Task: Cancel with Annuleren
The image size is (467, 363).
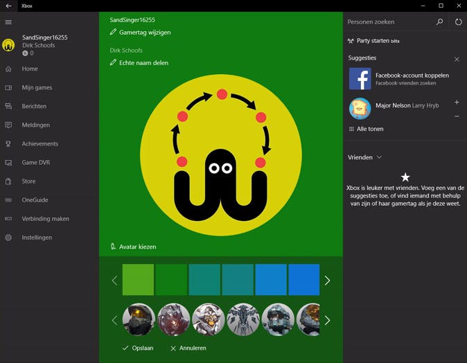Action: coord(188,348)
